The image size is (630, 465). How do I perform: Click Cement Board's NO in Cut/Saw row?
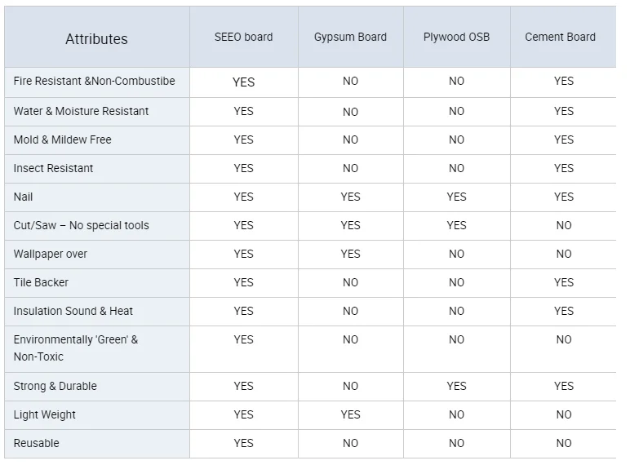click(x=564, y=225)
